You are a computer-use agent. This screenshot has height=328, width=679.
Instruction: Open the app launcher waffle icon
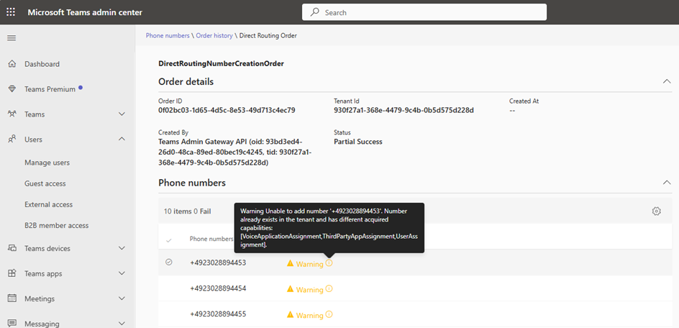pos(12,12)
